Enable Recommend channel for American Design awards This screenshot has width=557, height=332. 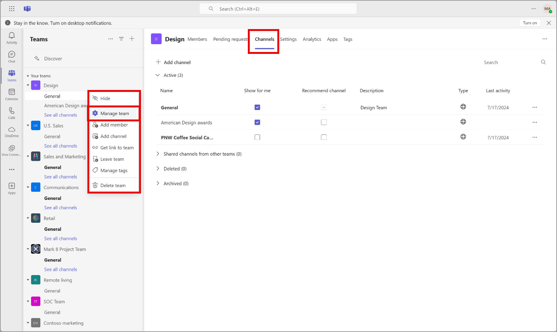point(324,123)
